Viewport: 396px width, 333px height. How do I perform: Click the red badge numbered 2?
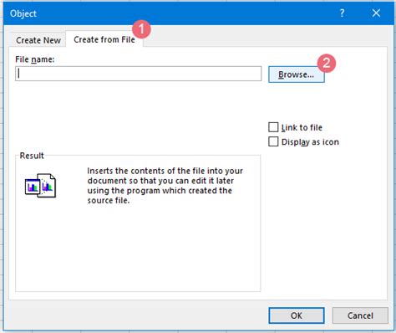pyautogui.click(x=326, y=63)
